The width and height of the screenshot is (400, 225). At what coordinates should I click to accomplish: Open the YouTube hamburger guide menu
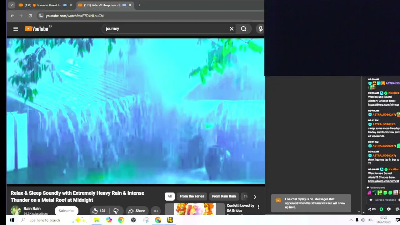pos(16,29)
